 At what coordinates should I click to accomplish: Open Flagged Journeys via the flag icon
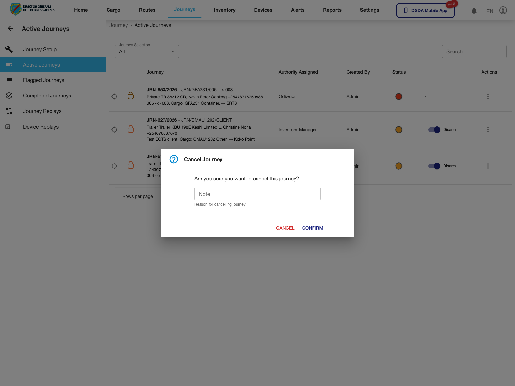tap(9, 80)
